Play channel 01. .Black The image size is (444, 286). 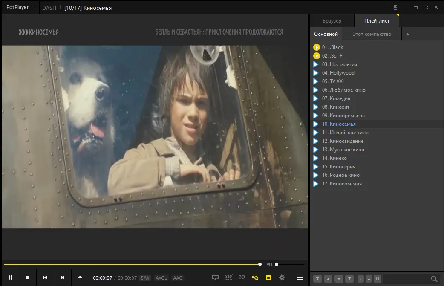pos(377,47)
